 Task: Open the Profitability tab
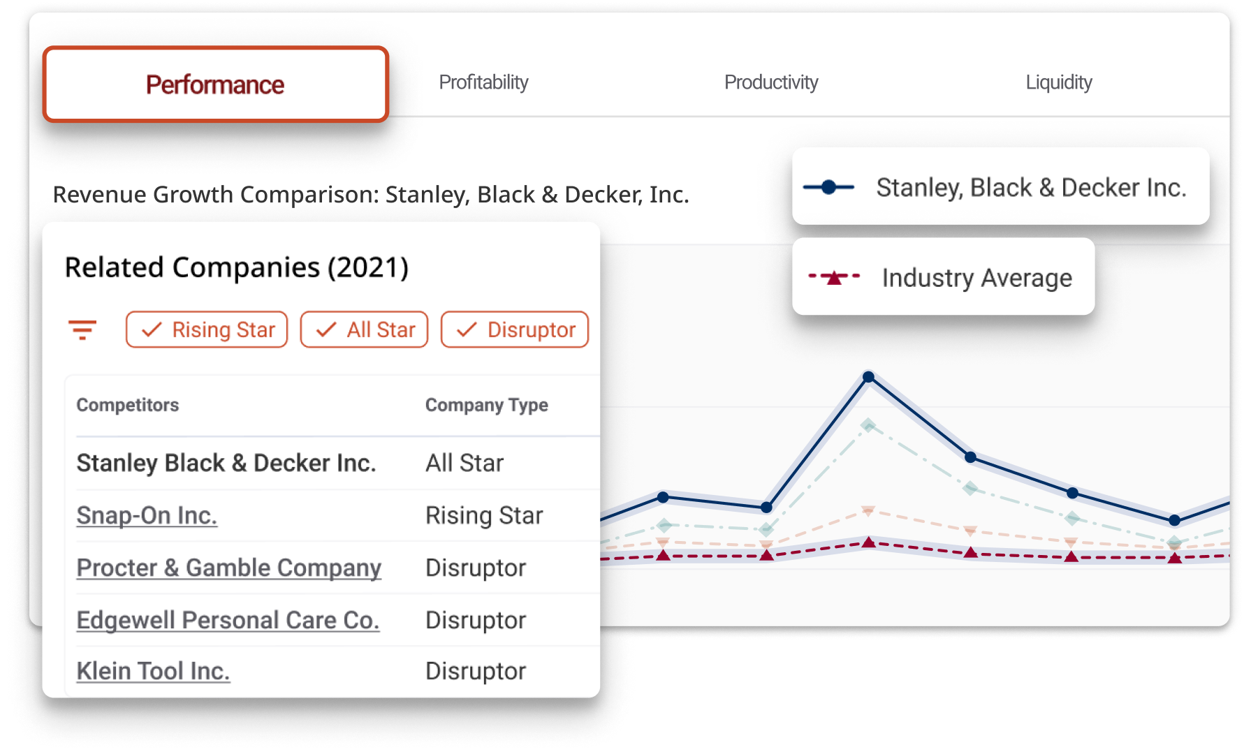483,82
